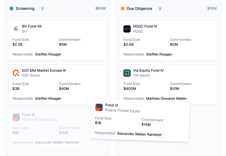Open the BV Fund XII card title
226x156 pixels.
pos(32,26)
